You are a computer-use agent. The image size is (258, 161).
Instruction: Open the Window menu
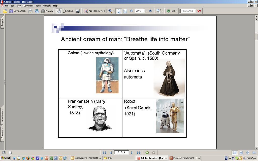coord(47,6)
